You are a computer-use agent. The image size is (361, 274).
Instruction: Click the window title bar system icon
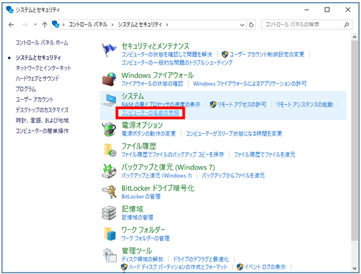pos(10,10)
